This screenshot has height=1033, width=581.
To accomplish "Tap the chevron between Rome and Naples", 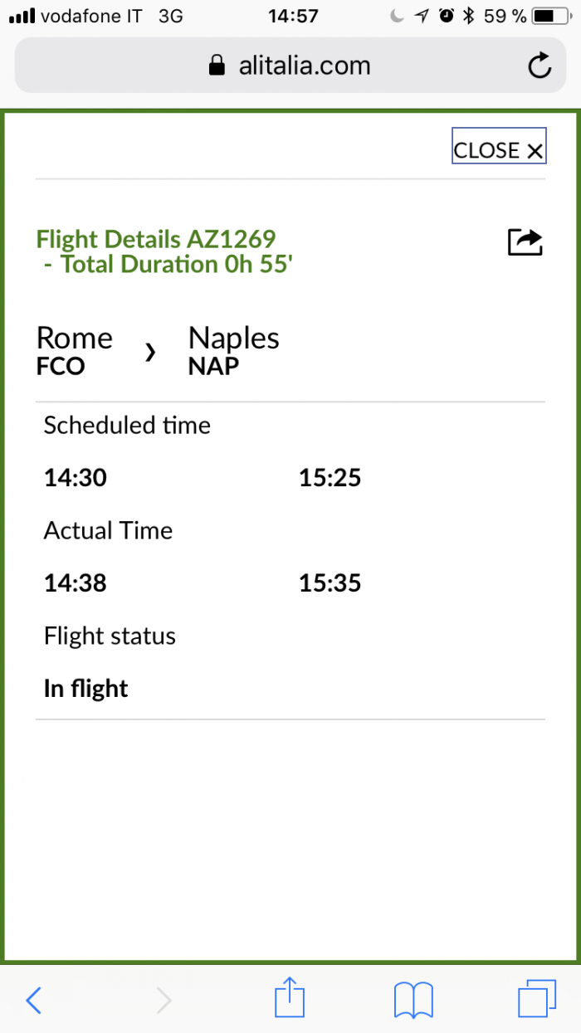I will (150, 353).
